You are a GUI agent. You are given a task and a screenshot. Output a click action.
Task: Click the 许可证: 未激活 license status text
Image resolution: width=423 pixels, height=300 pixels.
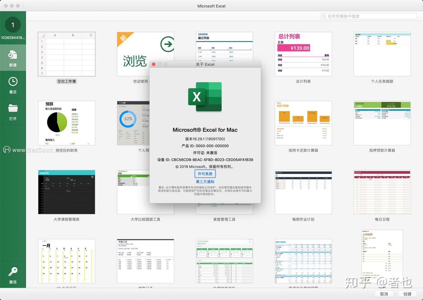(205, 153)
